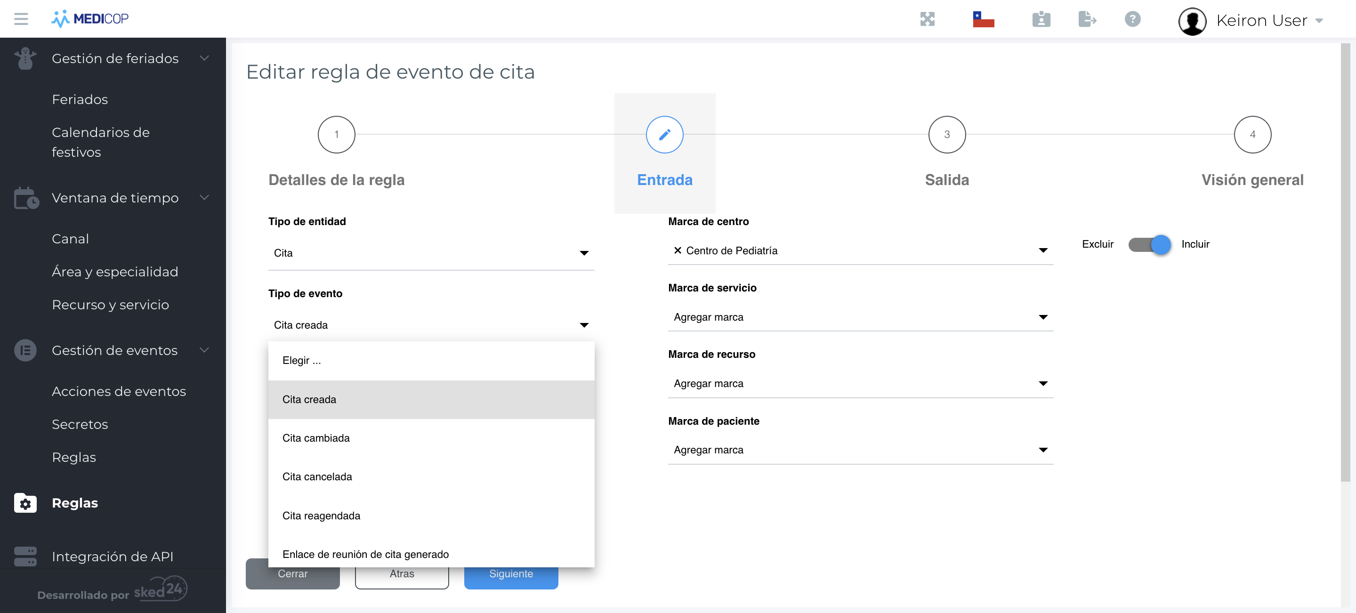Screen dimensions: 1356x613
Task: Click the bold Reglas main menu label
Action: point(75,503)
